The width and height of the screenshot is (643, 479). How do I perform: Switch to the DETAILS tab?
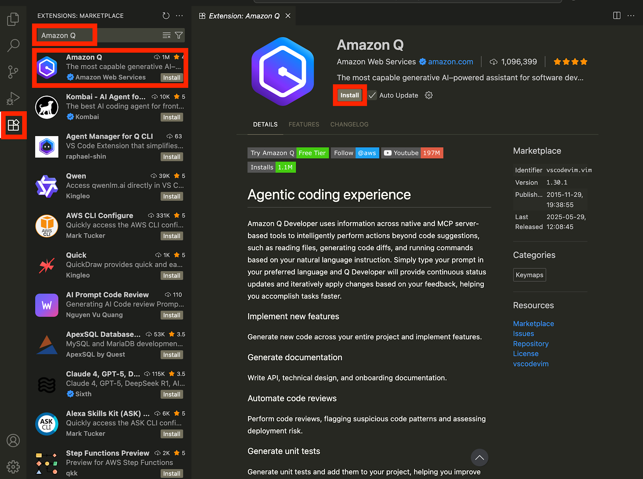coord(265,124)
